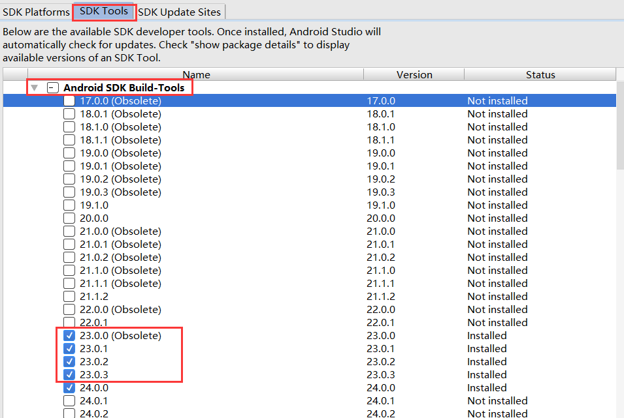Check the 17.0.0 (Obsolete) checkbox

coord(69,100)
